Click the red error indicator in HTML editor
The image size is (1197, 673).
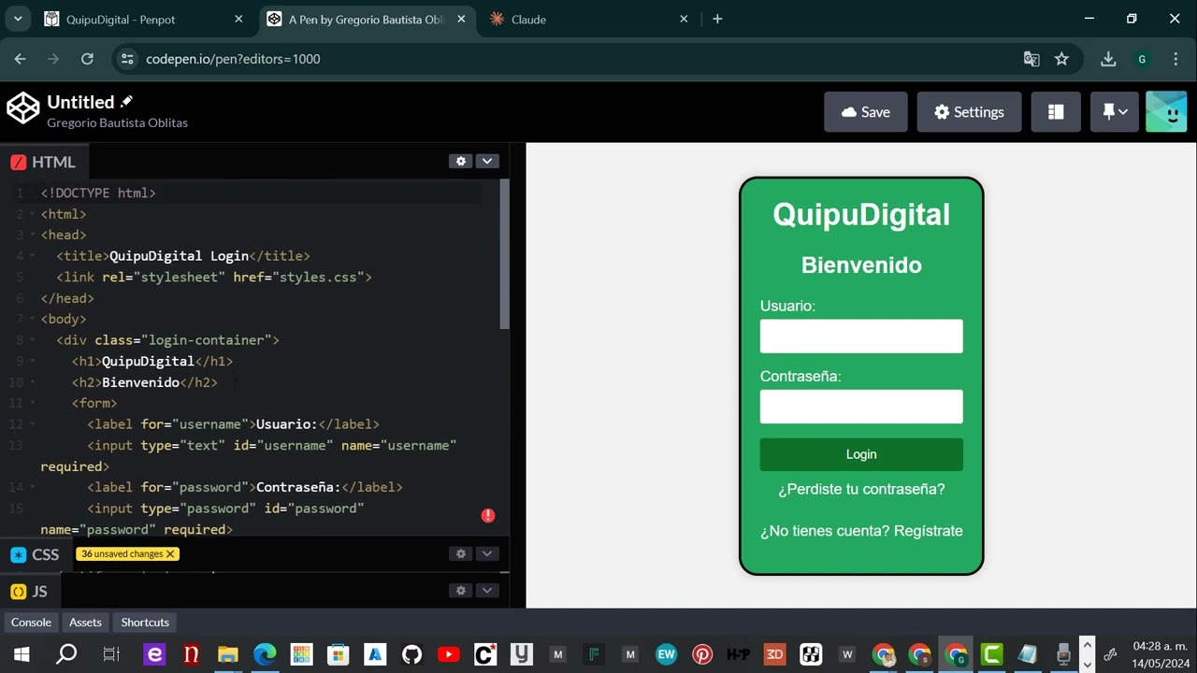pyautogui.click(x=488, y=516)
